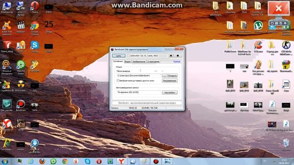Open Skype from the taskbar

point(88,161)
